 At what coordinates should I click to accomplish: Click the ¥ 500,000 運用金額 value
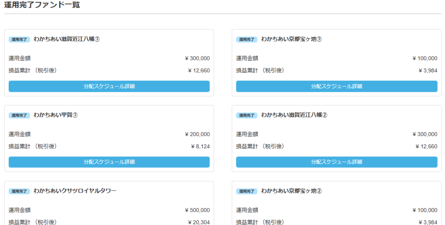click(x=197, y=210)
